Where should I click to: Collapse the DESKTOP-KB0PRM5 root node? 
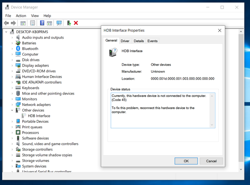point(6,32)
